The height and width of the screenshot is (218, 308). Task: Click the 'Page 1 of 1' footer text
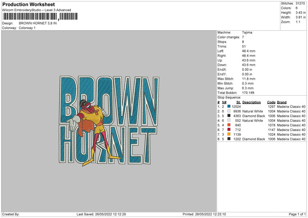click(x=297, y=214)
